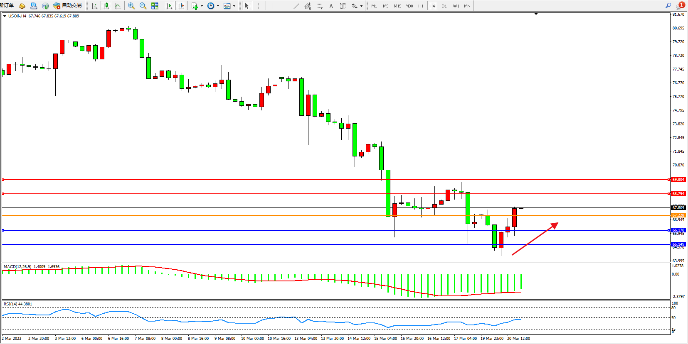Open the tile windows layout icon
The width and height of the screenshot is (688, 344).
click(x=155, y=6)
